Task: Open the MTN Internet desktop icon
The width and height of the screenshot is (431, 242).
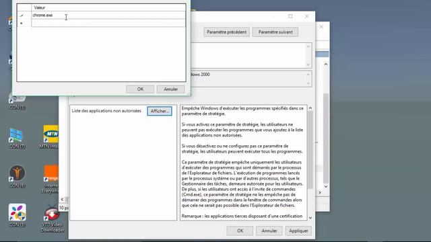Action: pyautogui.click(x=50, y=137)
